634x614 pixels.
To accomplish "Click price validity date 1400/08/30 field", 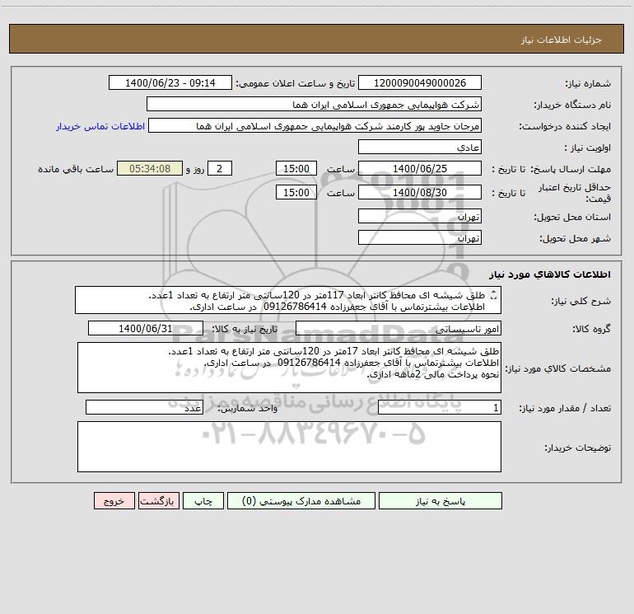I will tap(420, 192).
